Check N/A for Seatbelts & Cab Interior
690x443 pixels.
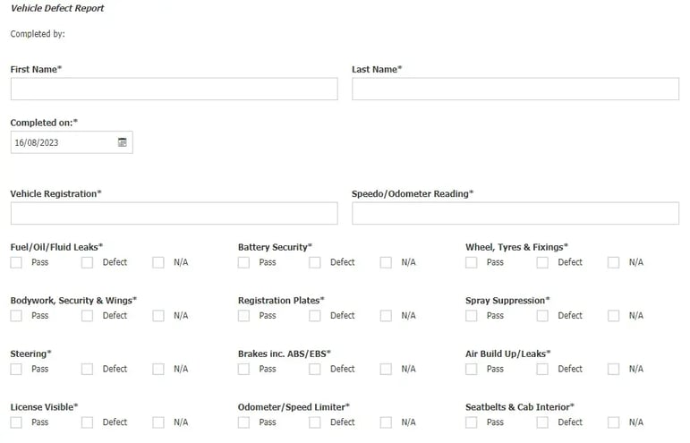(613, 422)
